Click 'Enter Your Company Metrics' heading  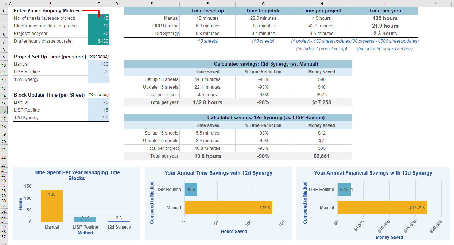[46, 11]
